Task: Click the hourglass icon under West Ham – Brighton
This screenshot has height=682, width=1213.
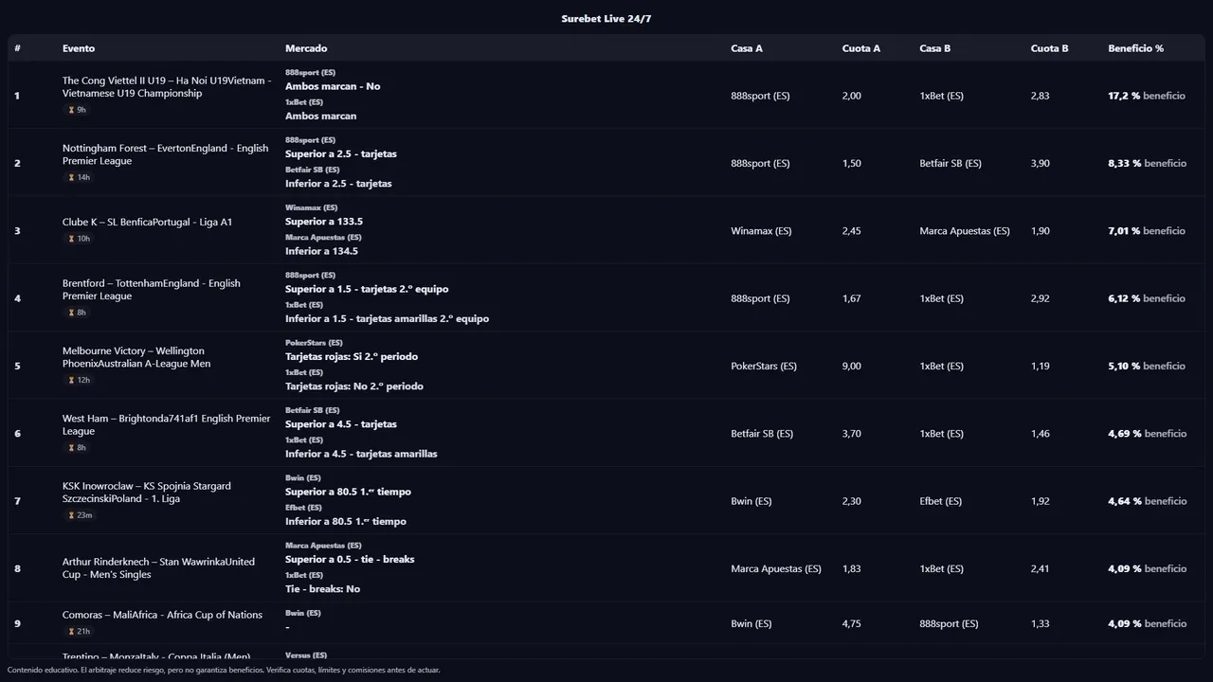Action: (71, 448)
